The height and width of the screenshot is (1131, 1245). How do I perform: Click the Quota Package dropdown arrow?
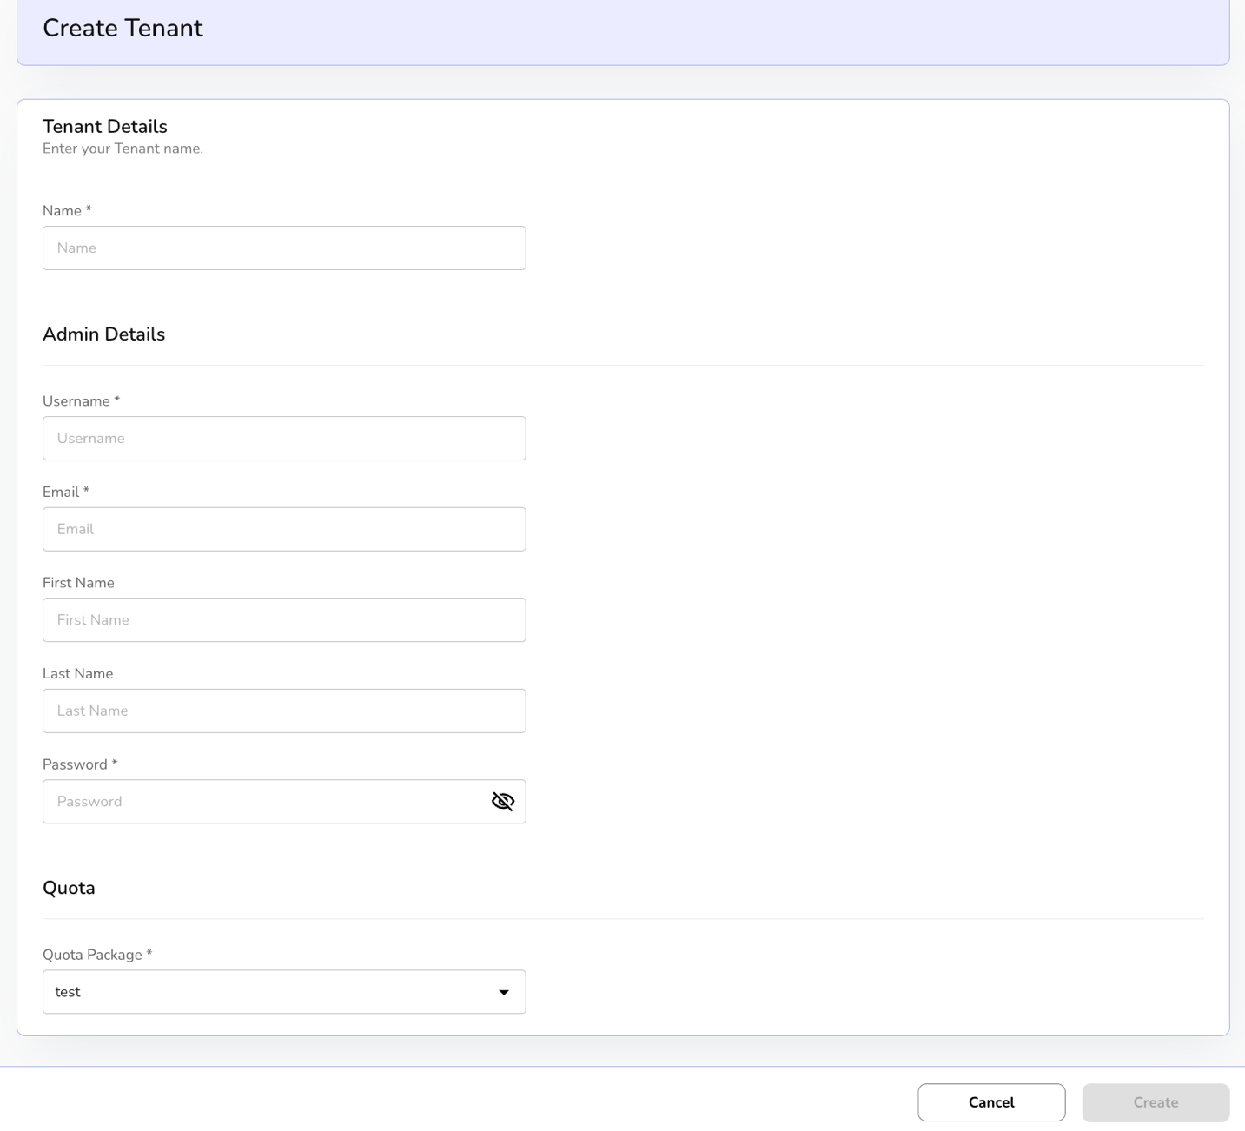(x=503, y=992)
